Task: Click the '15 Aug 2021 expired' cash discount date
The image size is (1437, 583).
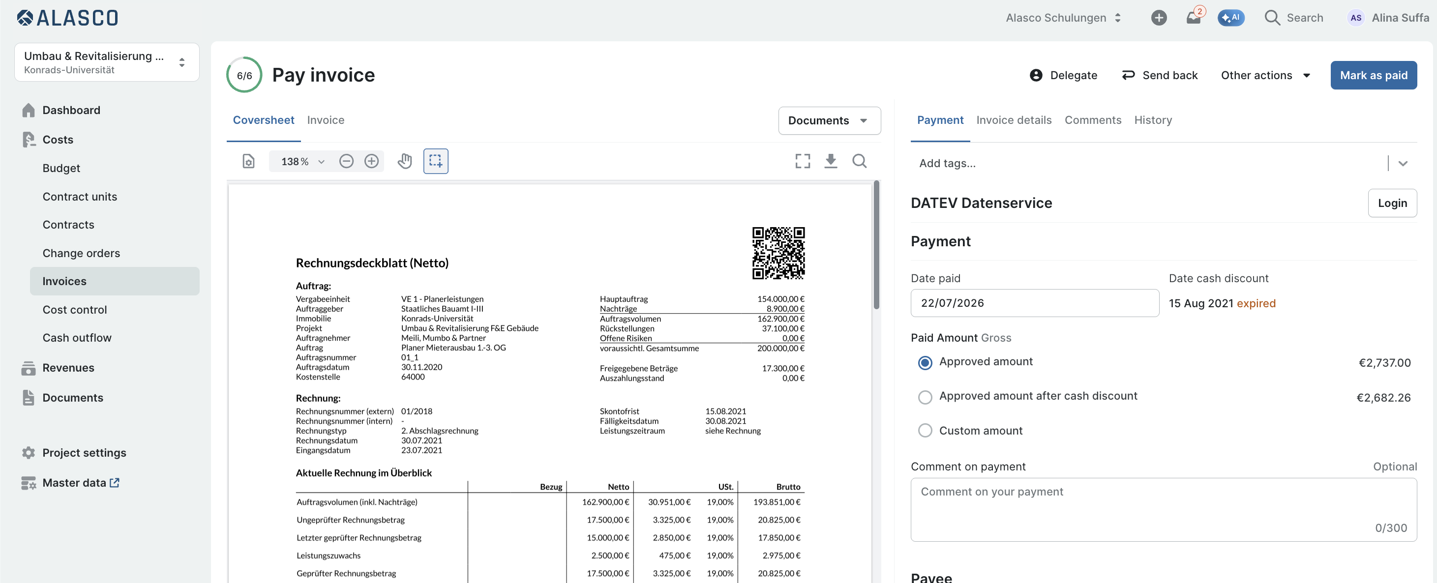Action: tap(1222, 304)
